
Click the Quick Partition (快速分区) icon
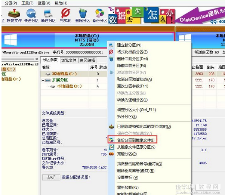pos(31,15)
